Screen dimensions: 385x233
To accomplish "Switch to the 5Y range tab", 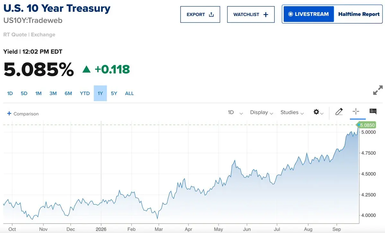I will pyautogui.click(x=114, y=93).
